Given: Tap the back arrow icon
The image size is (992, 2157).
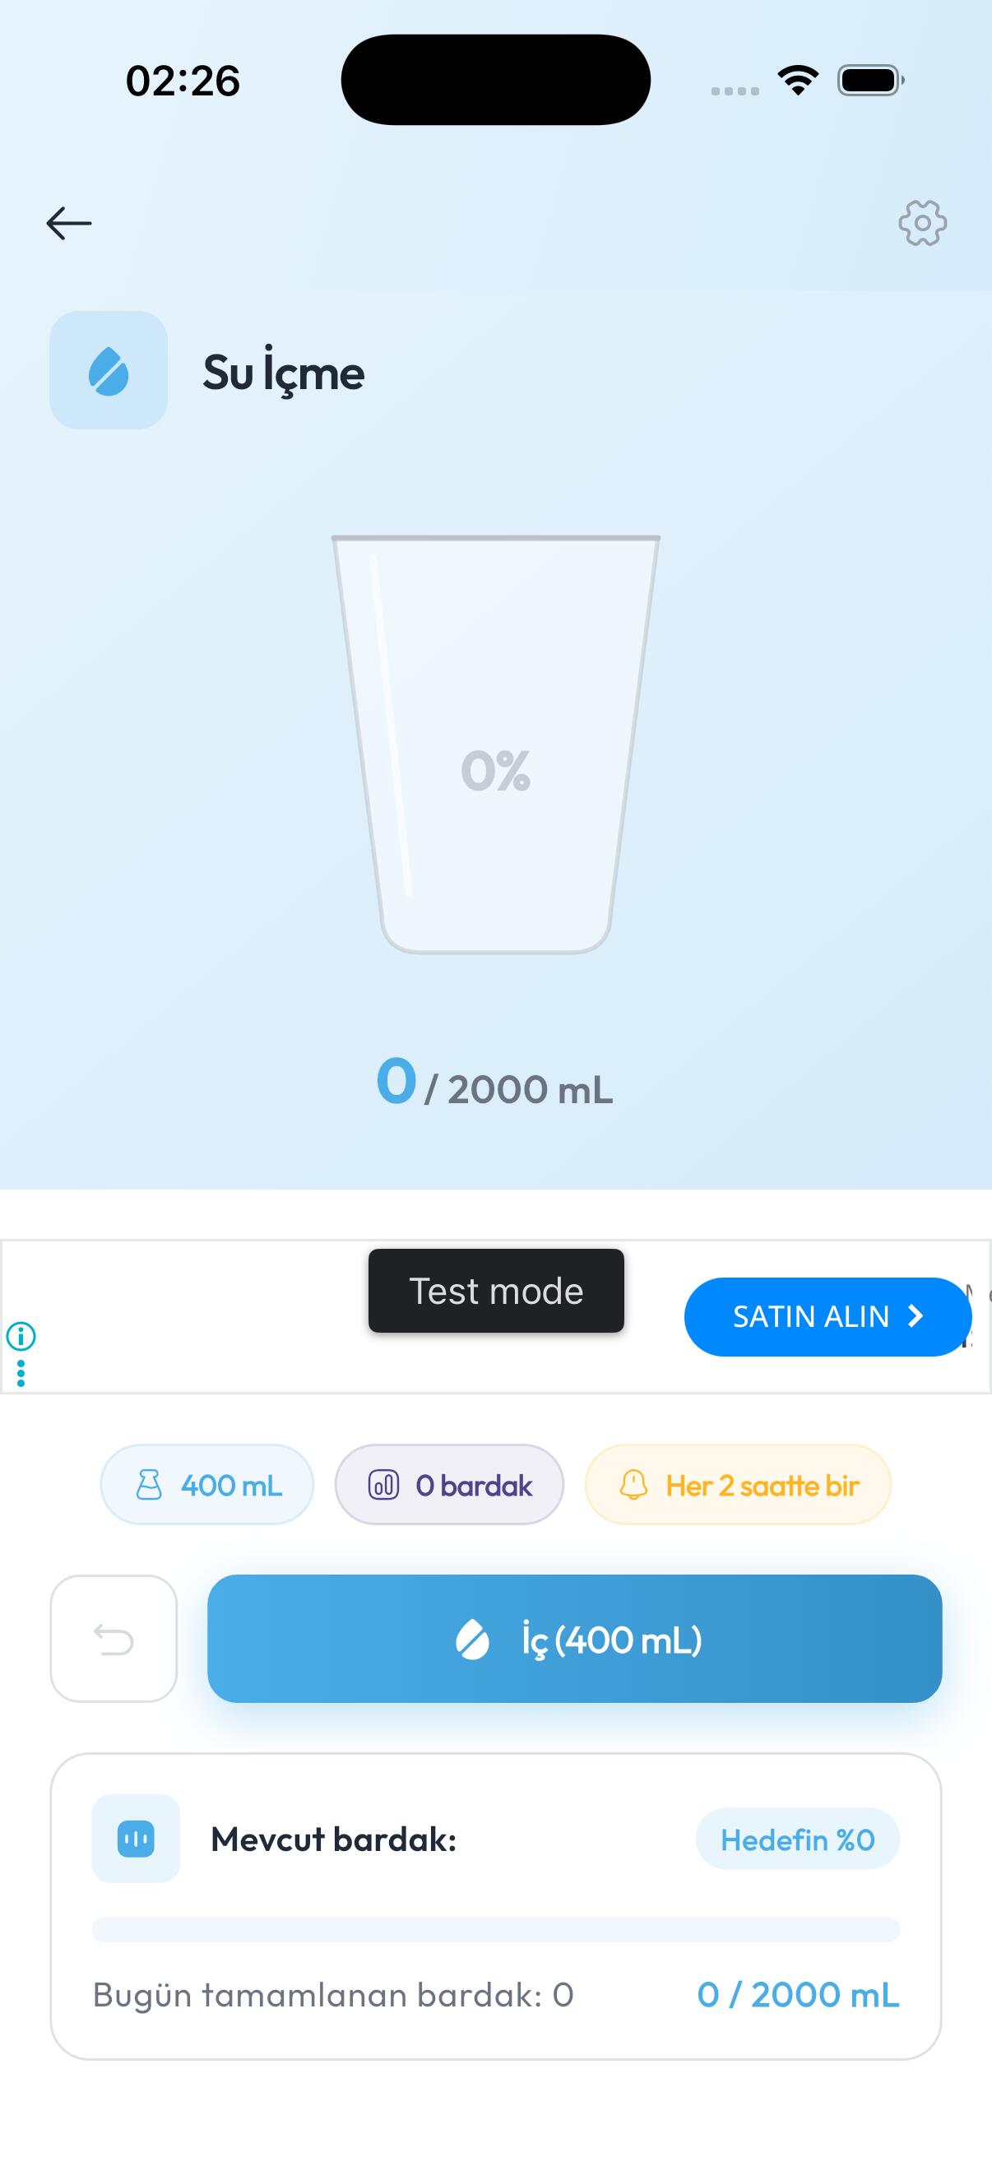Looking at the screenshot, I should [68, 224].
